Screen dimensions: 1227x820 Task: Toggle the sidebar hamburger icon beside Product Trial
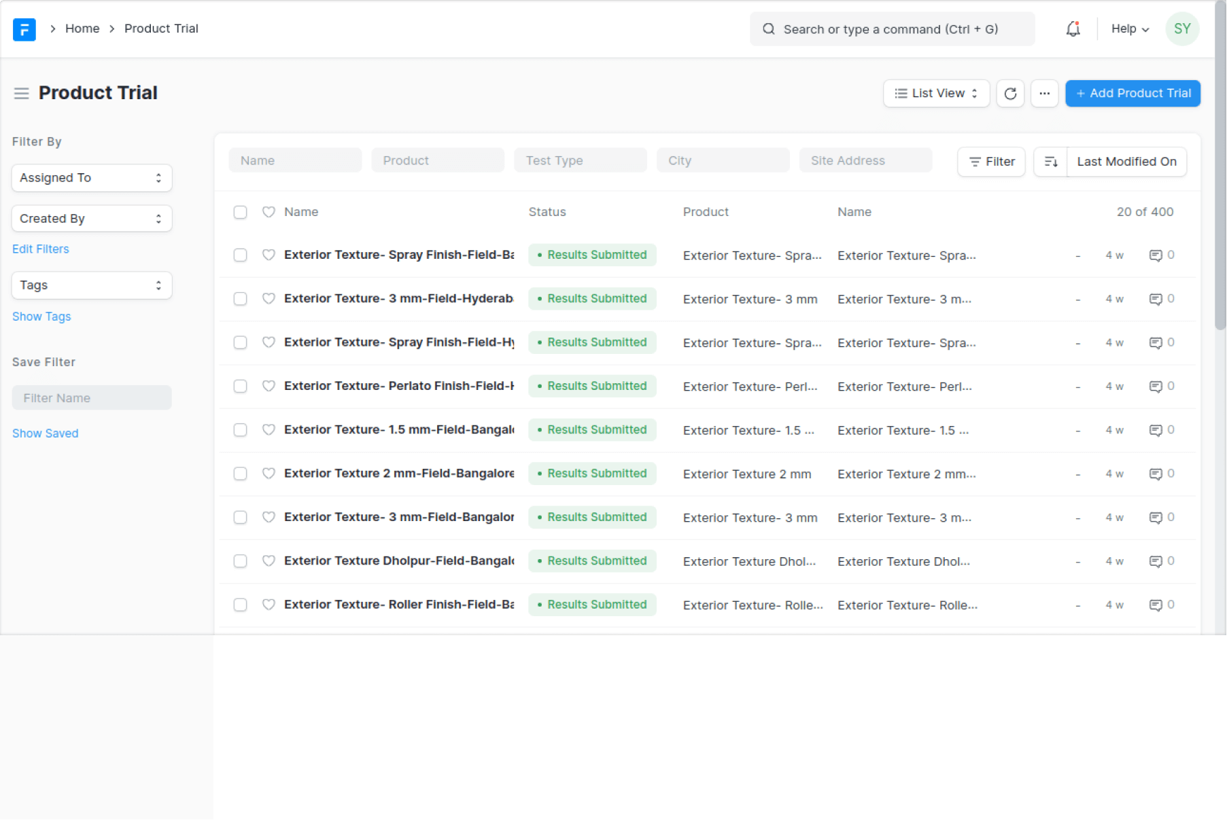22,94
